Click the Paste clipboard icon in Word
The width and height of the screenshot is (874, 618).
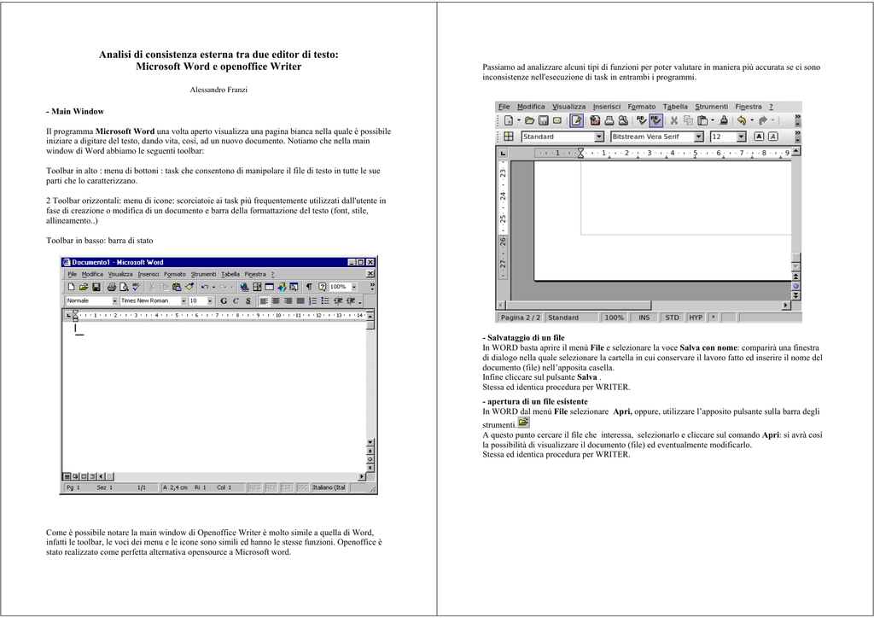177,287
